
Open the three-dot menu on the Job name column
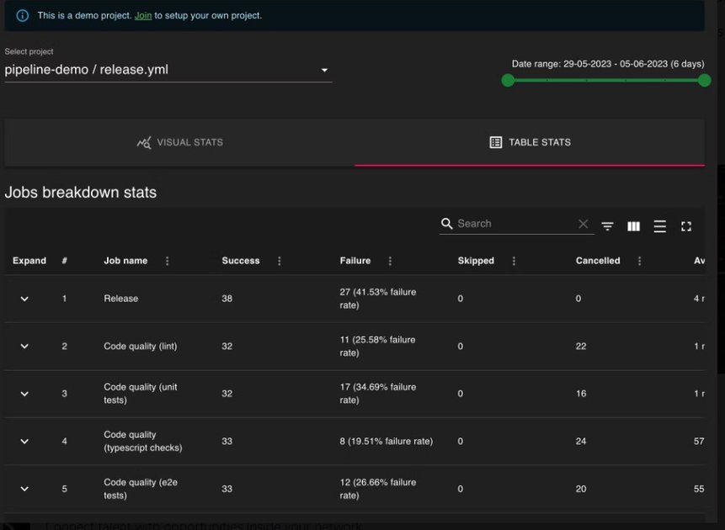tap(167, 261)
